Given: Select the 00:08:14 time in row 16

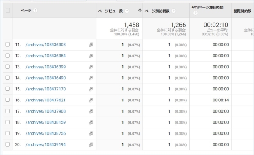Looking at the screenshot, I should (x=221, y=100).
